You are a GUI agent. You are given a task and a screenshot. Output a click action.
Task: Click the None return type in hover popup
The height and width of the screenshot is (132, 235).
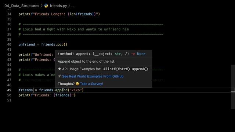point(141,54)
